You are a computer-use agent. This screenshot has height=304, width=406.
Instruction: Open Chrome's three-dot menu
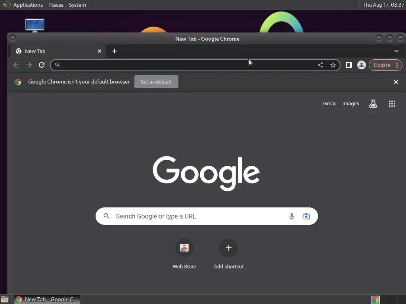point(397,65)
